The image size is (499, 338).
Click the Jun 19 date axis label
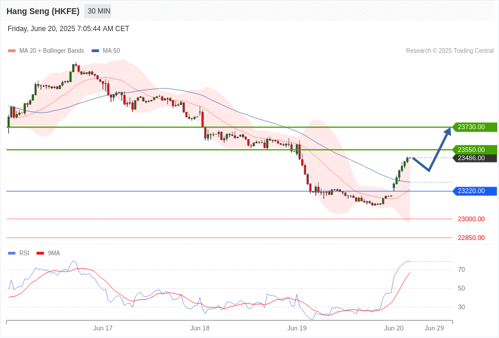tap(297, 328)
